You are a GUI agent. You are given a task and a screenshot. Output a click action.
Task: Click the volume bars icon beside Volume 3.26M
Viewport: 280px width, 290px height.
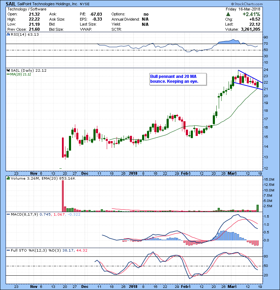(8, 178)
